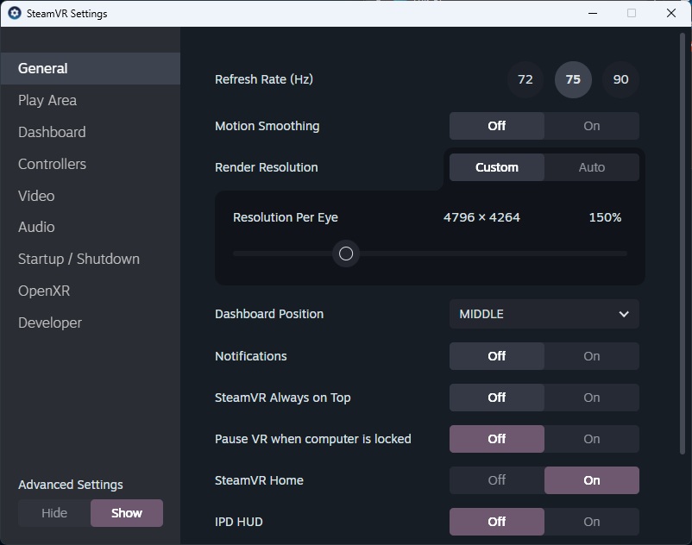This screenshot has width=692, height=545.
Task: Go to the Controllers settings tab
Action: 91,164
